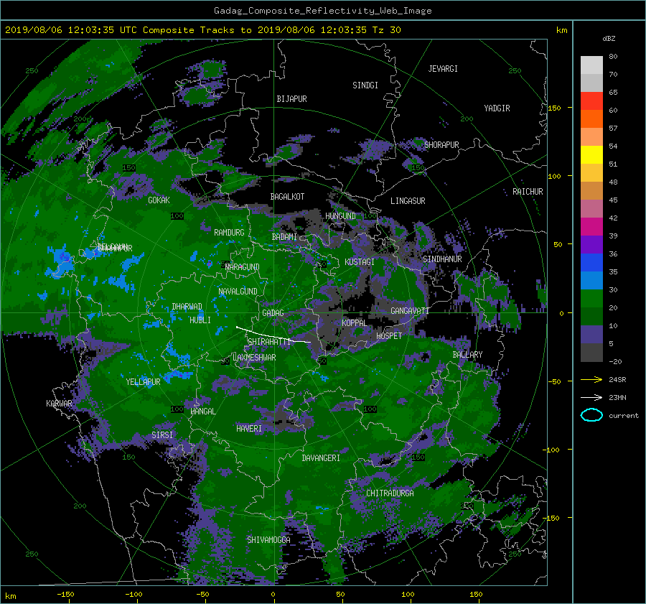
Task: Pick the royal blue 35–36 dBZ swatch
Action: pos(591,263)
